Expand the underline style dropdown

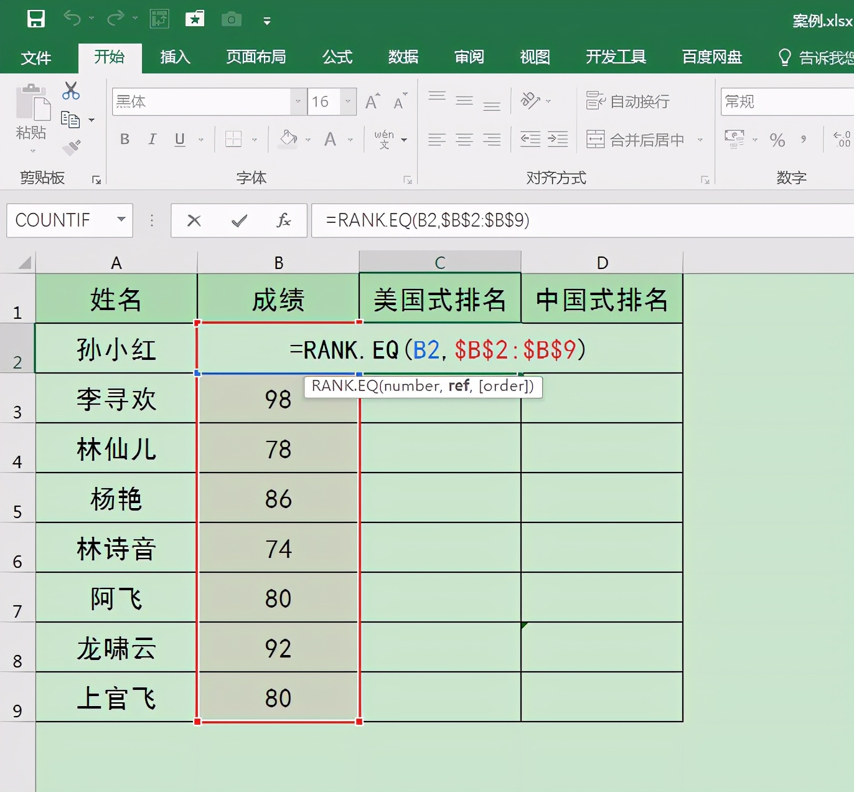(201, 139)
